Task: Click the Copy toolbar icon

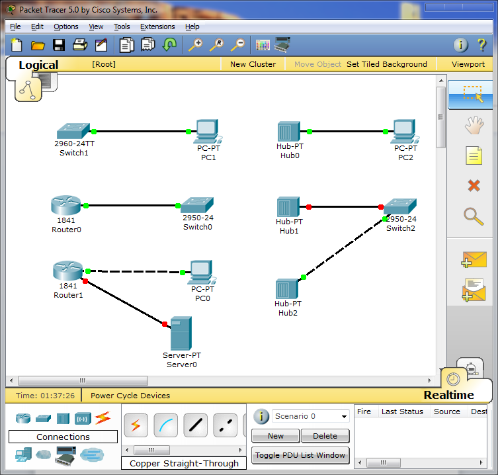Action: 127,45
